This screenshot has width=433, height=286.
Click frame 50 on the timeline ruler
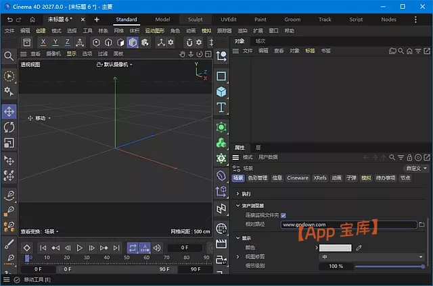coord(127,258)
